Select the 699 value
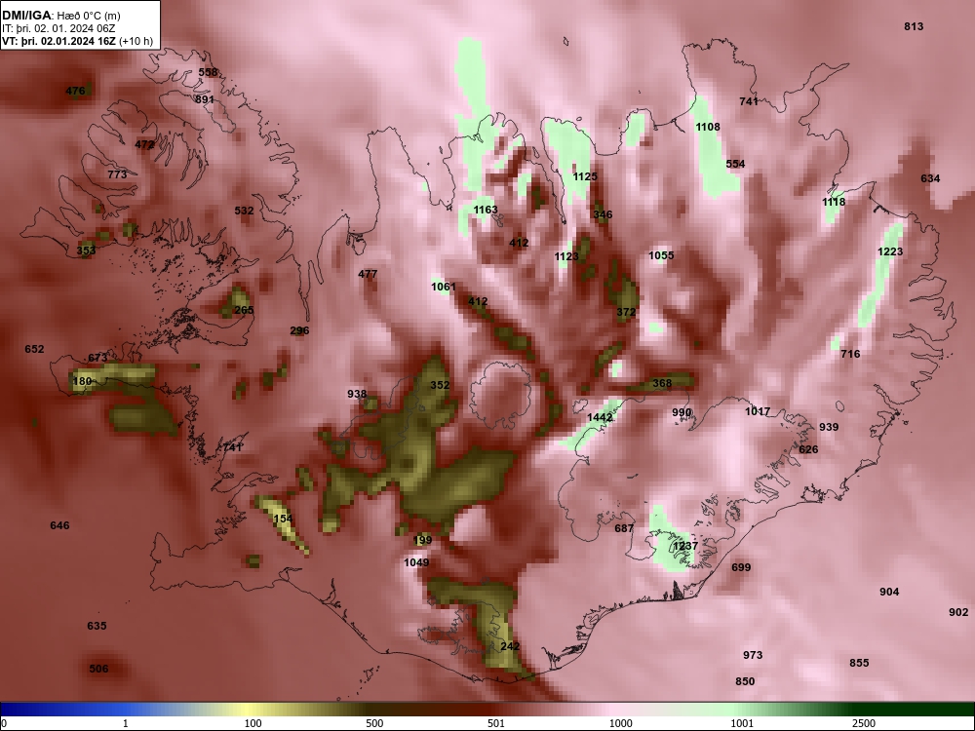Image resolution: width=975 pixels, height=731 pixels. (741, 567)
